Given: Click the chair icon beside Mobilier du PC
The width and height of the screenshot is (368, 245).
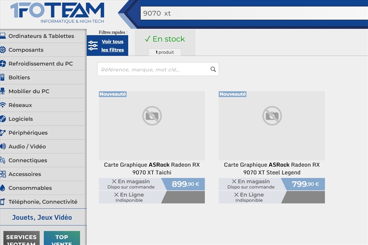Looking at the screenshot, I should pos(3,91).
